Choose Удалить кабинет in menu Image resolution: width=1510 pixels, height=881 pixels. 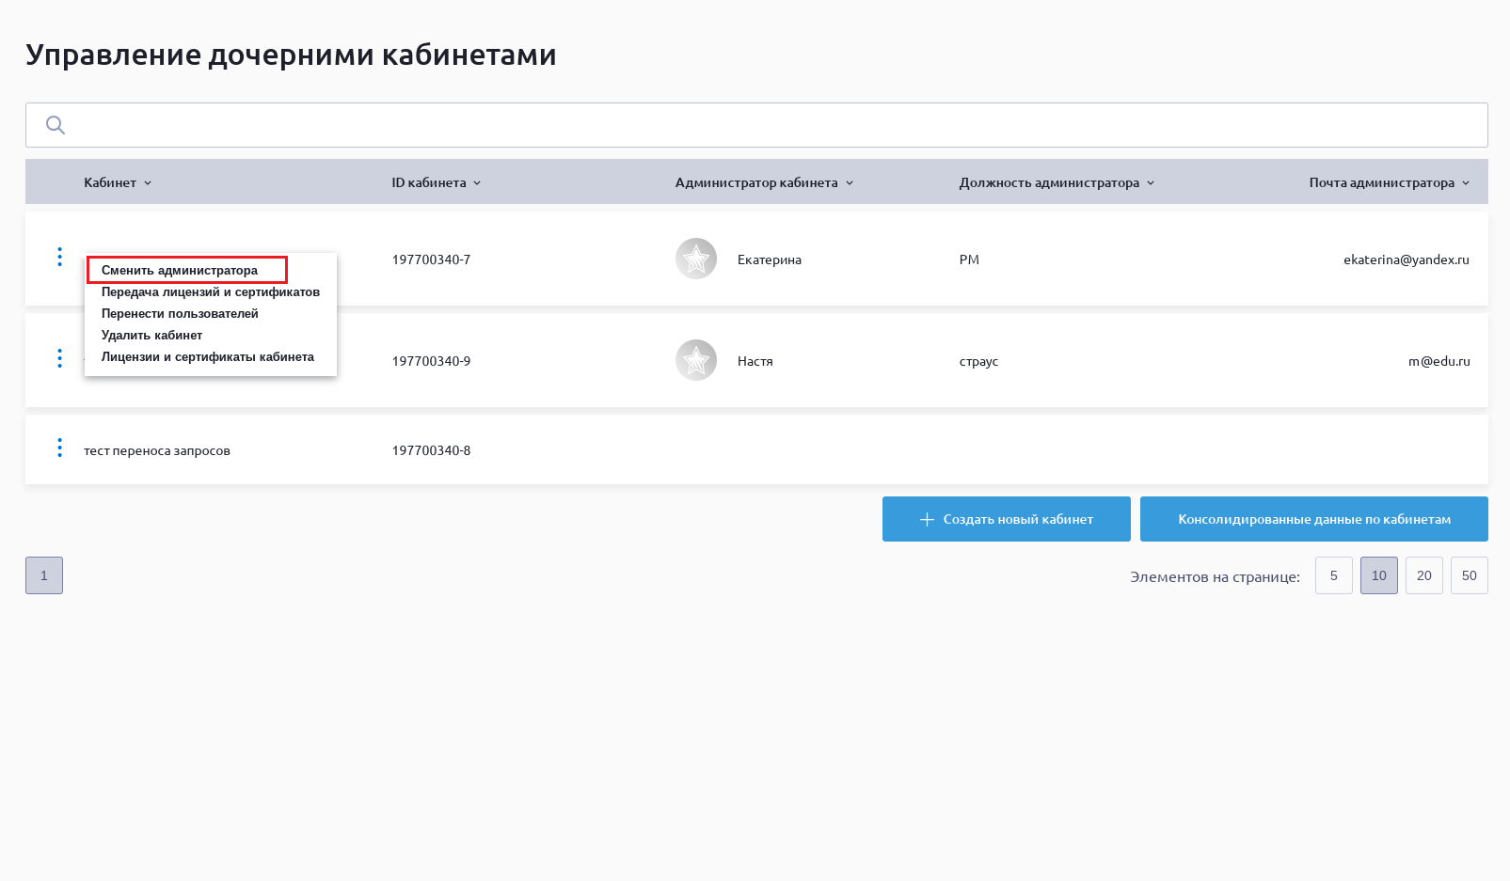point(152,336)
